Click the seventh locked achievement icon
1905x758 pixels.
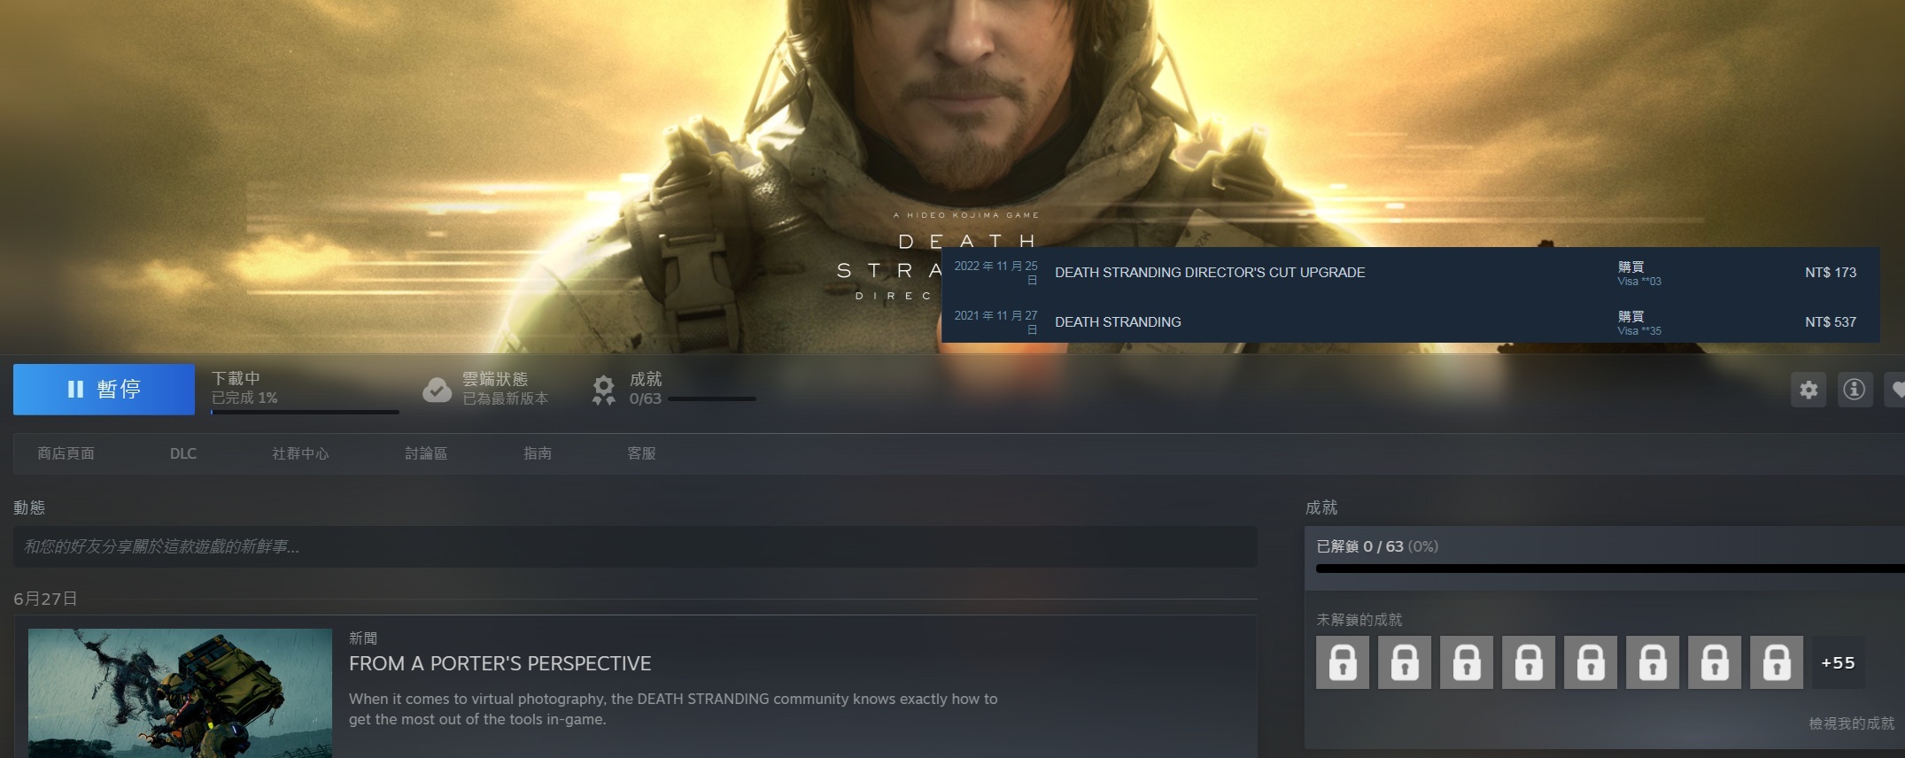click(1715, 662)
